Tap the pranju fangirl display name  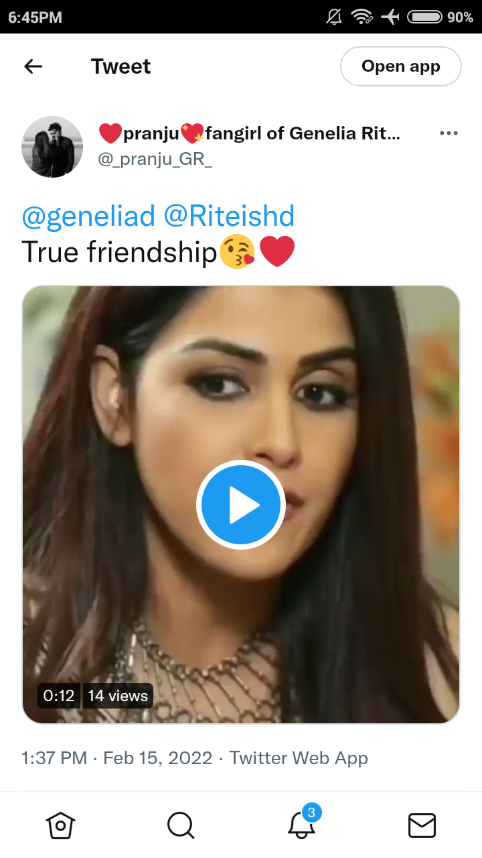[x=249, y=133]
